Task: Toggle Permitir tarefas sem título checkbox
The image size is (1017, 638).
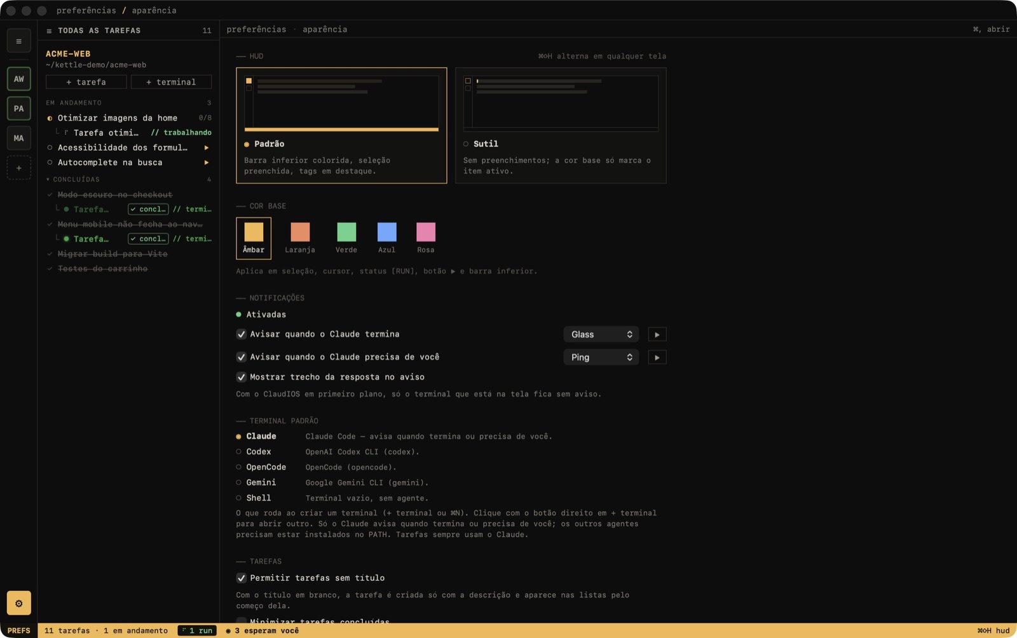Action: tap(242, 578)
